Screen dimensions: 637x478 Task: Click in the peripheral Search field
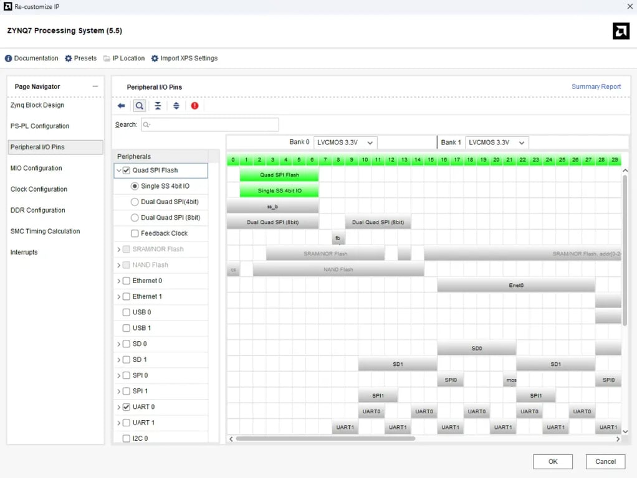tap(209, 124)
